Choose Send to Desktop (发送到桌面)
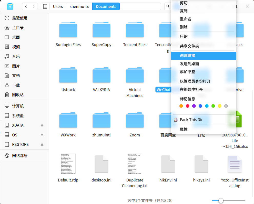 pyautogui.click(x=204, y=64)
